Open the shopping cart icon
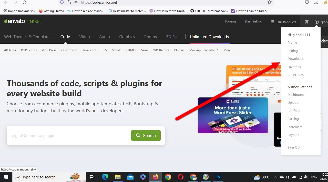The width and height of the screenshot is (328, 182). (306, 22)
